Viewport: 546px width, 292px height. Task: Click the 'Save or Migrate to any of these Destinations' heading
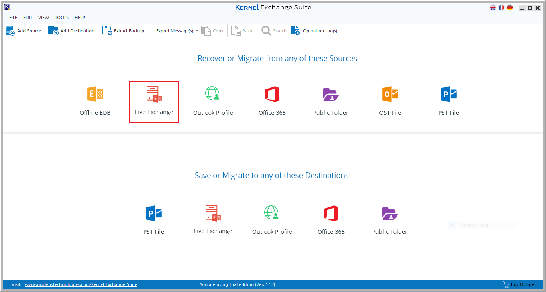272,175
